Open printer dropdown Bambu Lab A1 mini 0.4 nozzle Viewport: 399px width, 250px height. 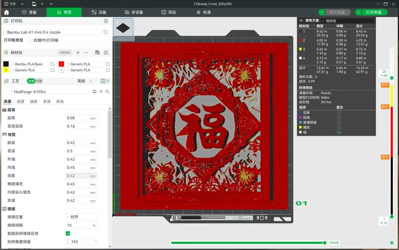pos(52,32)
